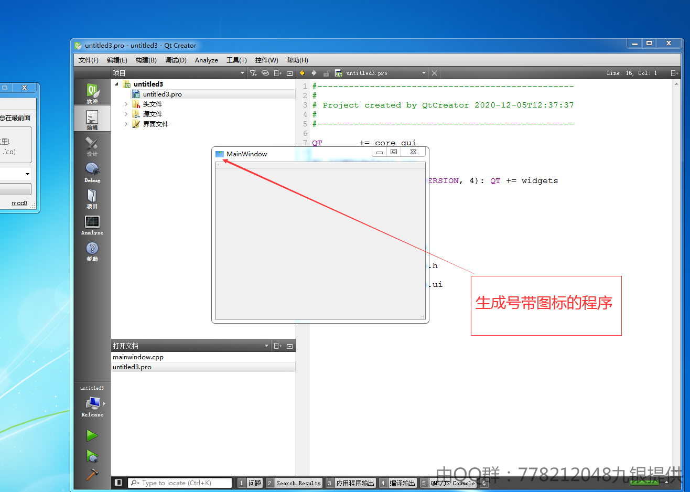Open the 工具(T) menu
This screenshot has height=492, width=690.
[236, 60]
